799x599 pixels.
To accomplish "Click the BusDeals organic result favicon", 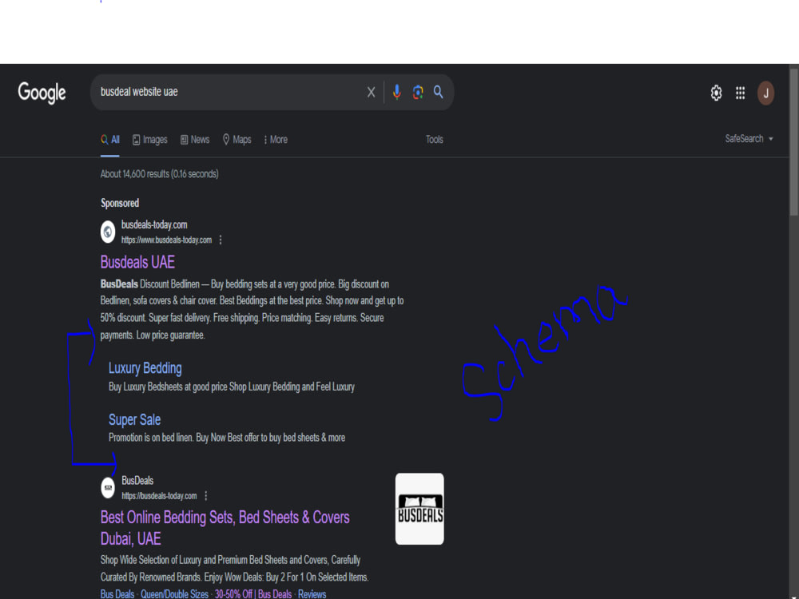I will point(108,487).
